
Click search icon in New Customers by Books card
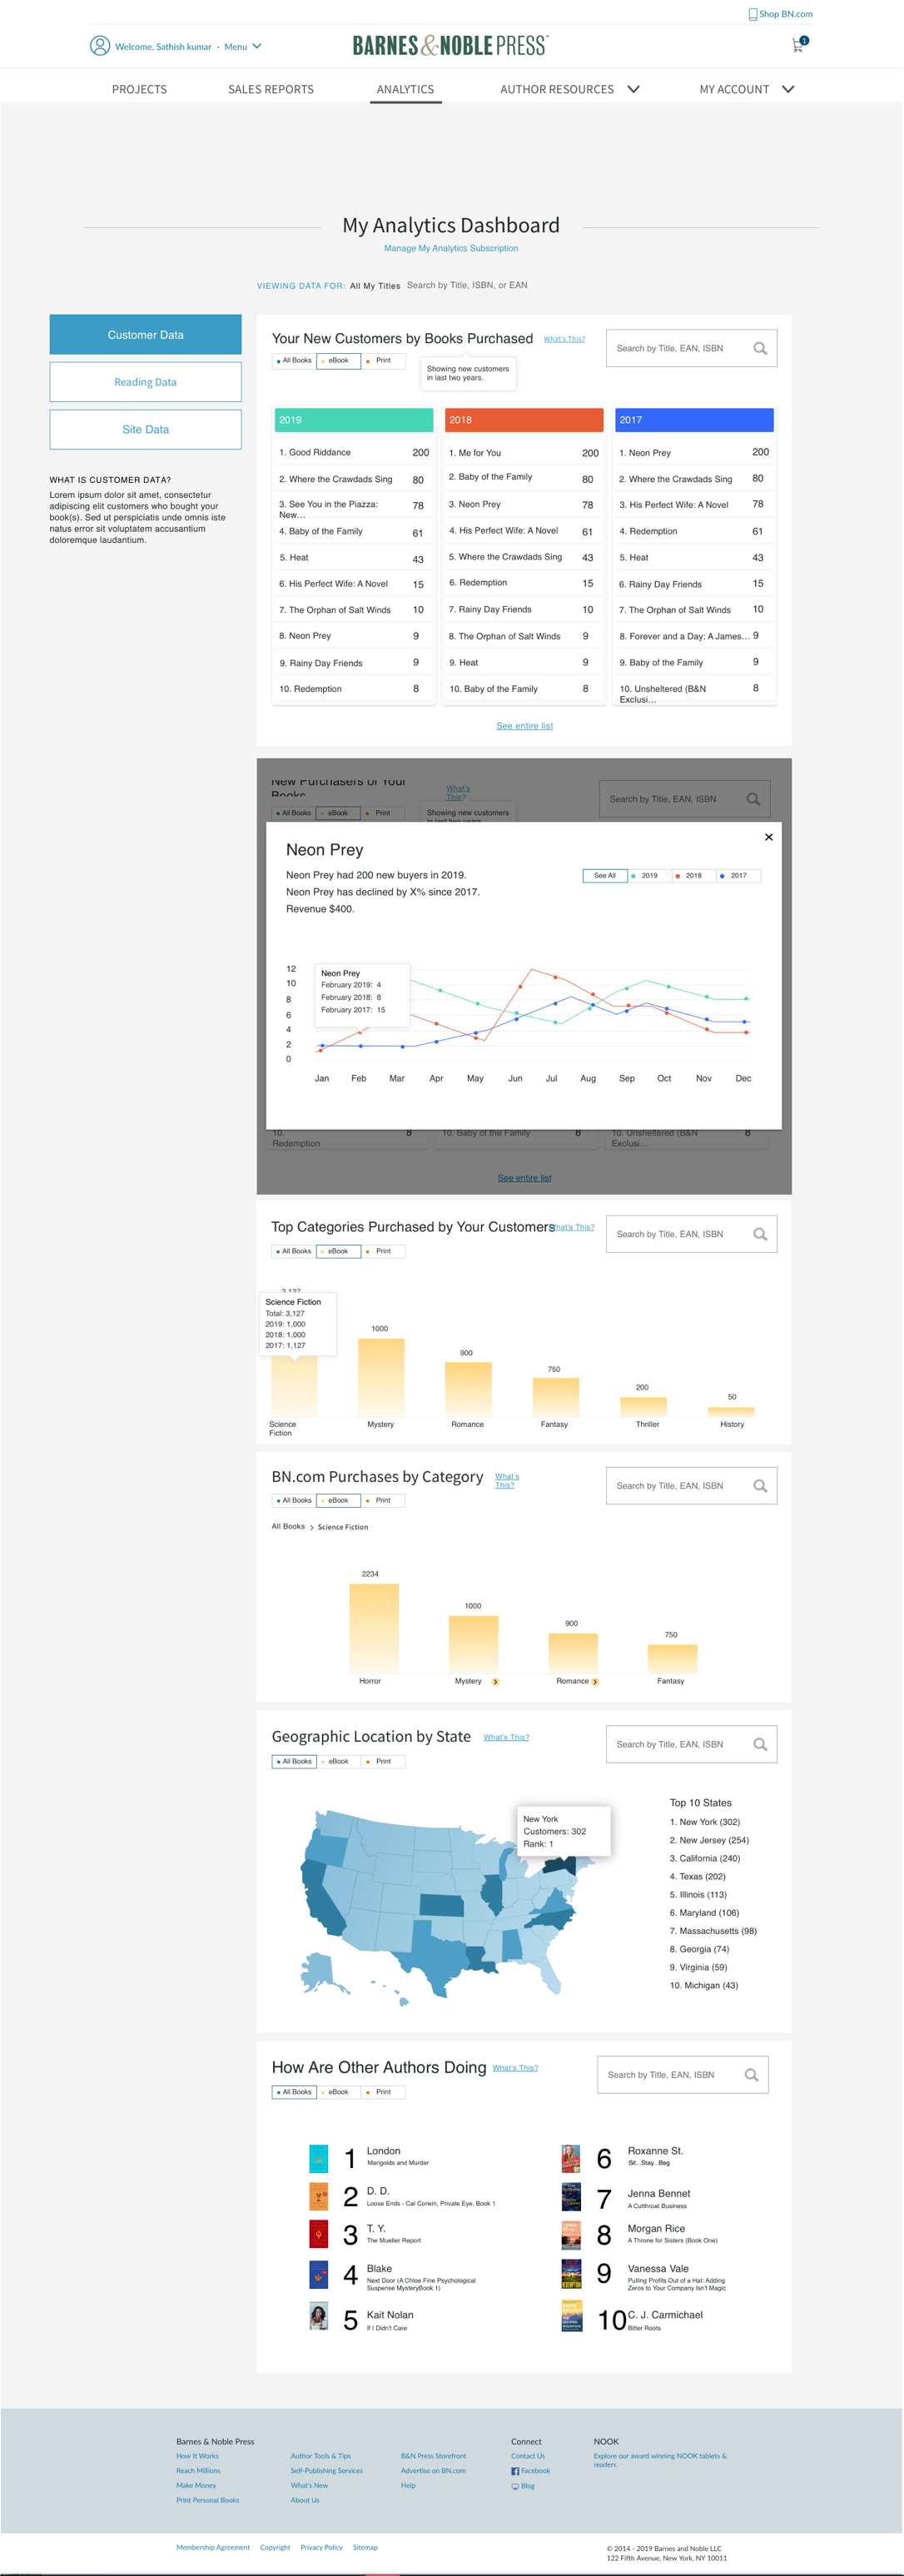760,349
